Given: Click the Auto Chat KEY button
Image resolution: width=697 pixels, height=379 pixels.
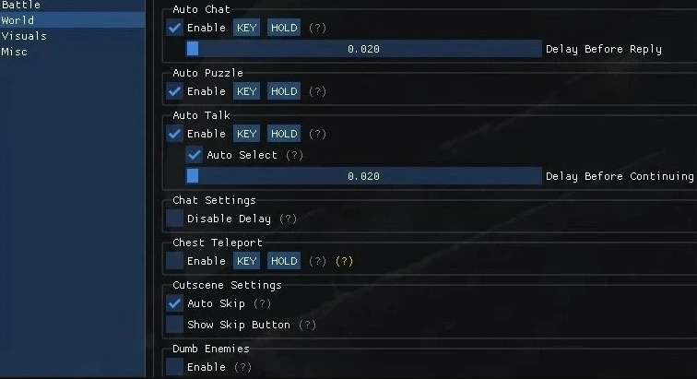Looking at the screenshot, I should pyautogui.click(x=246, y=29).
